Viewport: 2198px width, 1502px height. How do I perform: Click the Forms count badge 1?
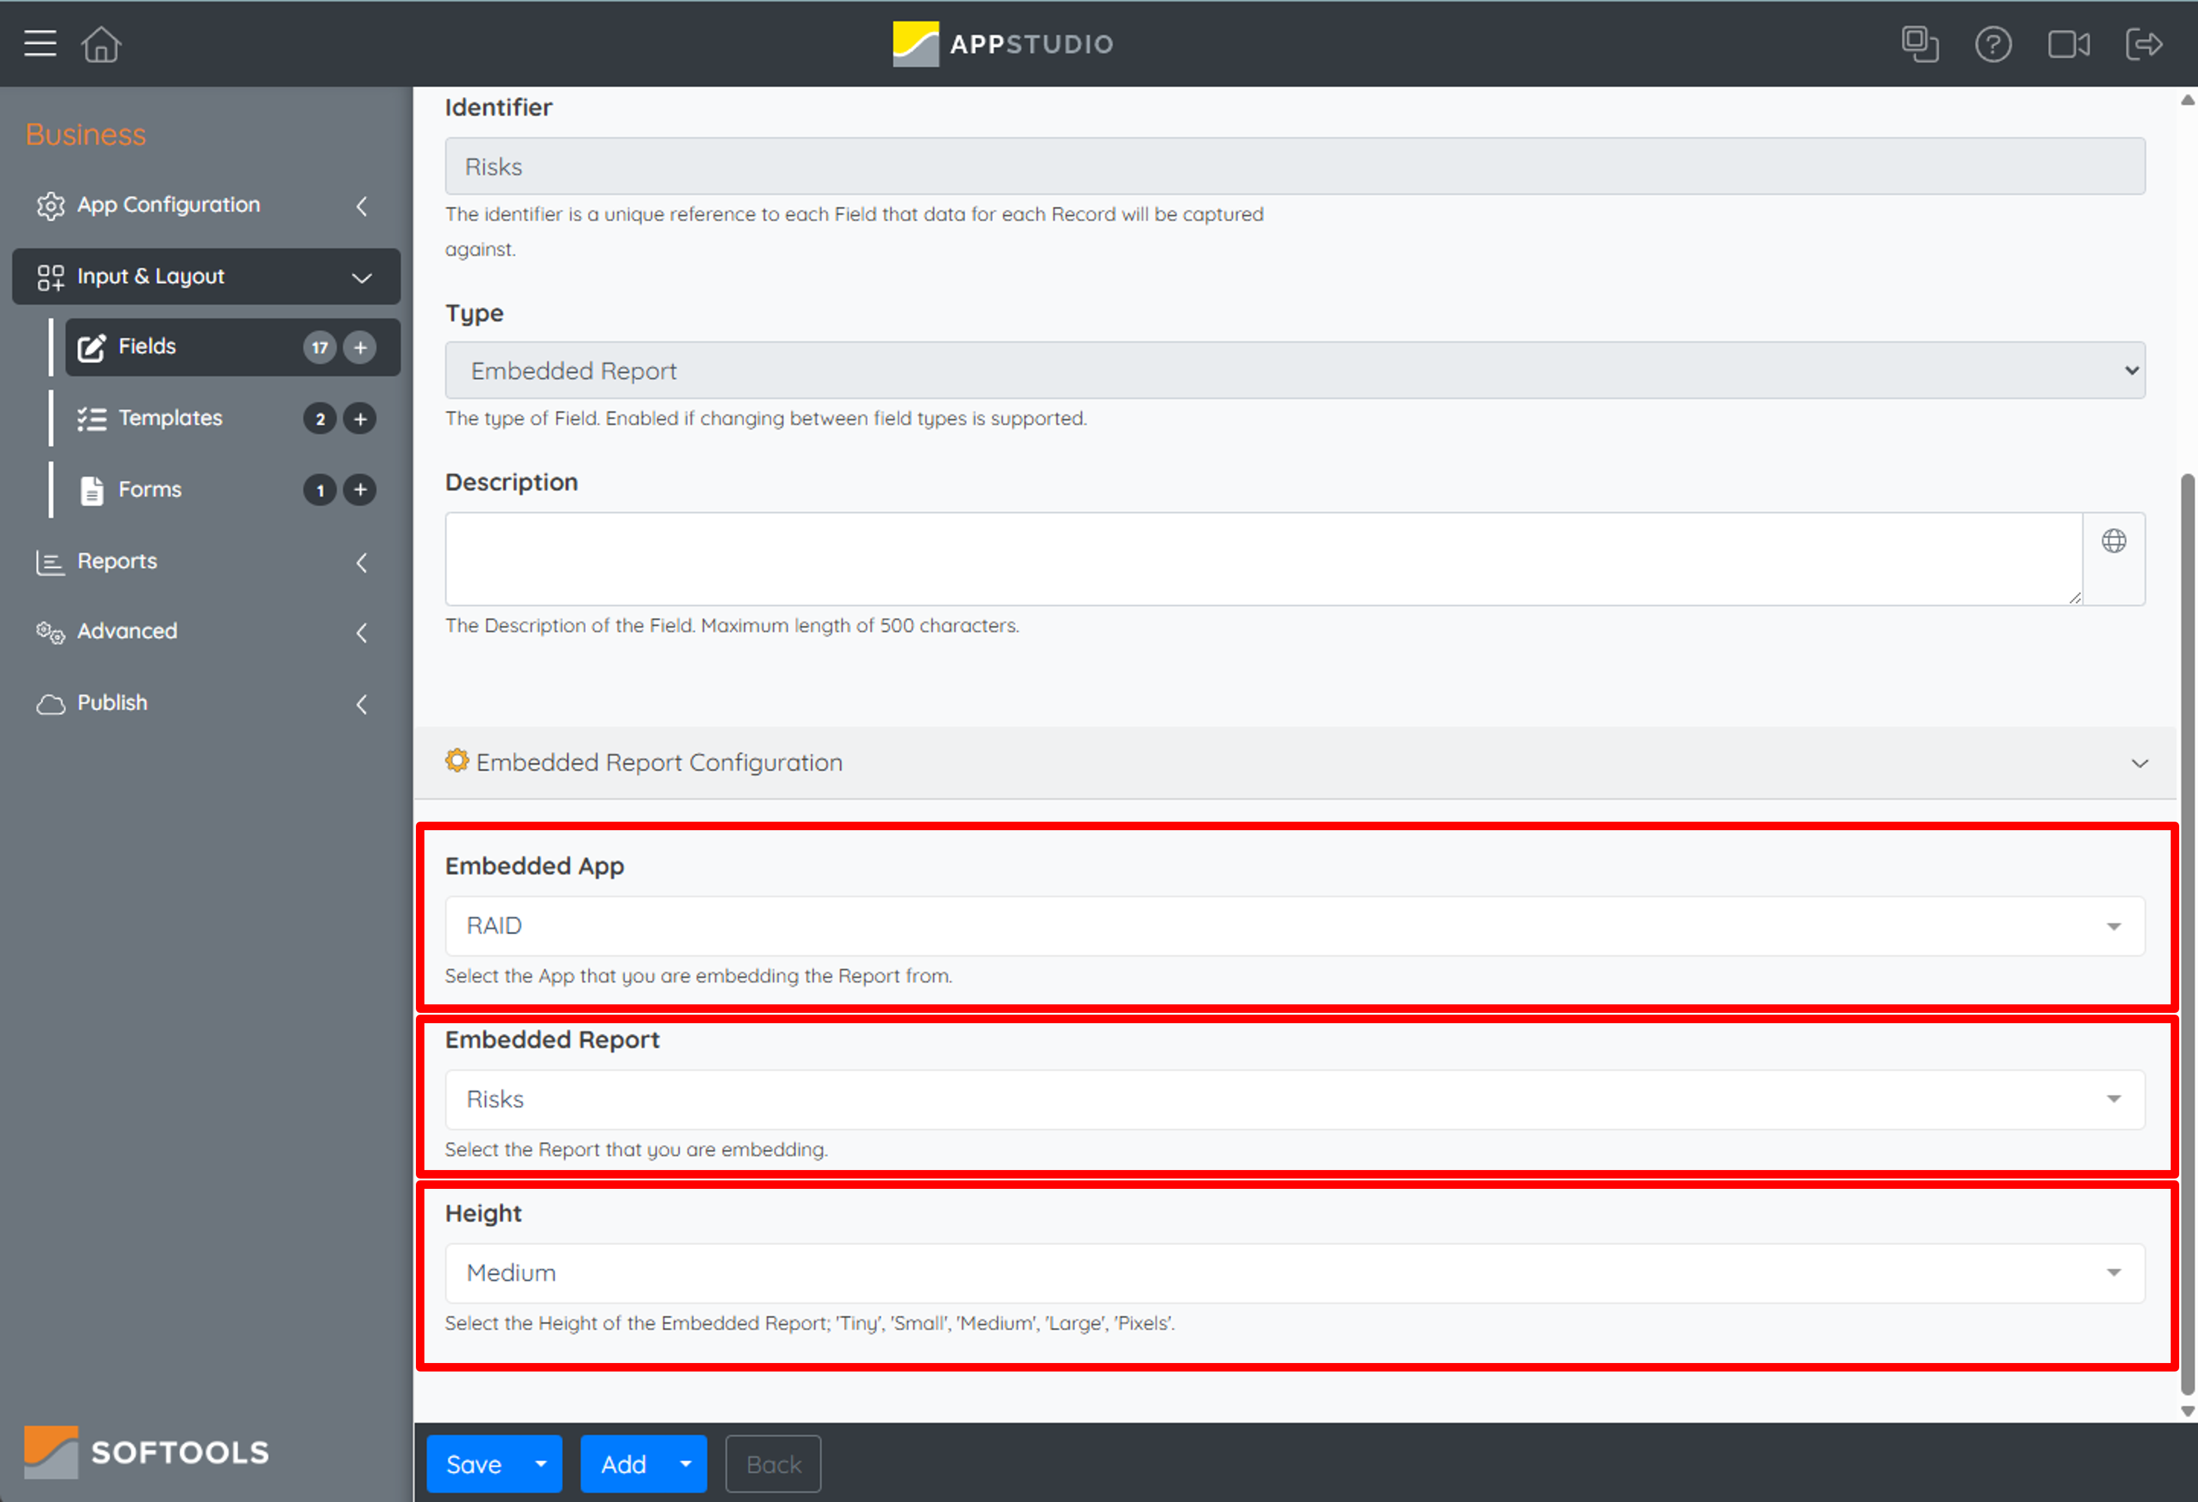pyautogui.click(x=319, y=490)
